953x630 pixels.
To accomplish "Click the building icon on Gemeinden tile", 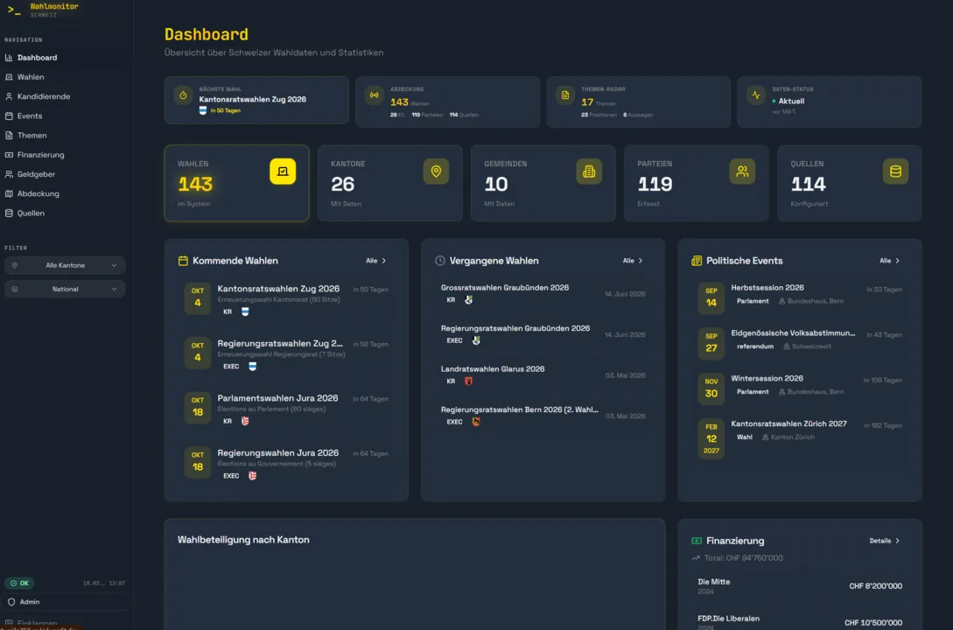I will [x=589, y=171].
